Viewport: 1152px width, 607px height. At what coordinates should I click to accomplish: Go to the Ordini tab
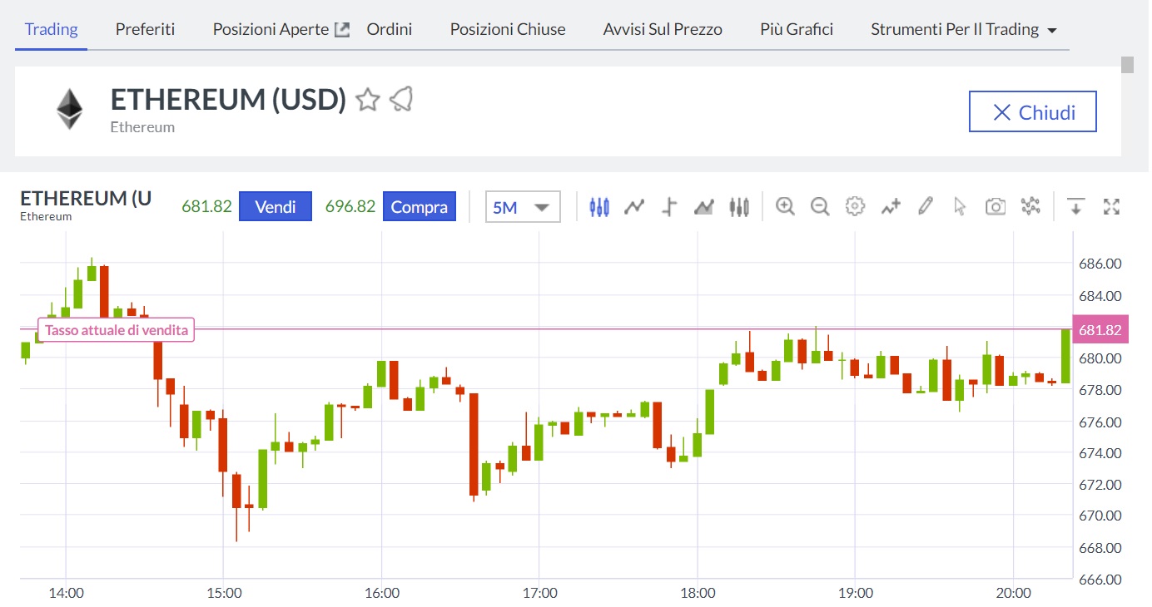tap(390, 29)
